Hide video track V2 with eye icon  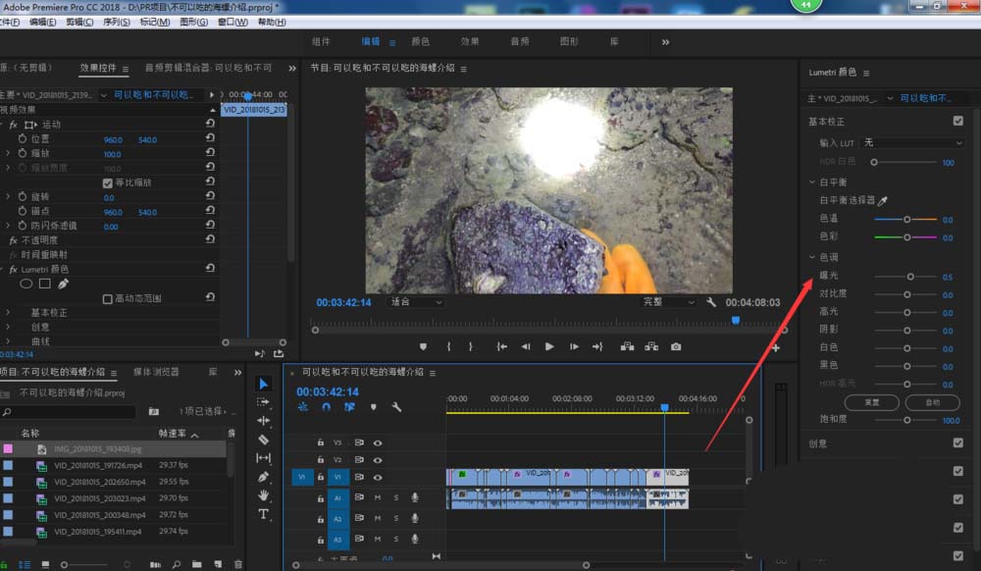coord(378,459)
